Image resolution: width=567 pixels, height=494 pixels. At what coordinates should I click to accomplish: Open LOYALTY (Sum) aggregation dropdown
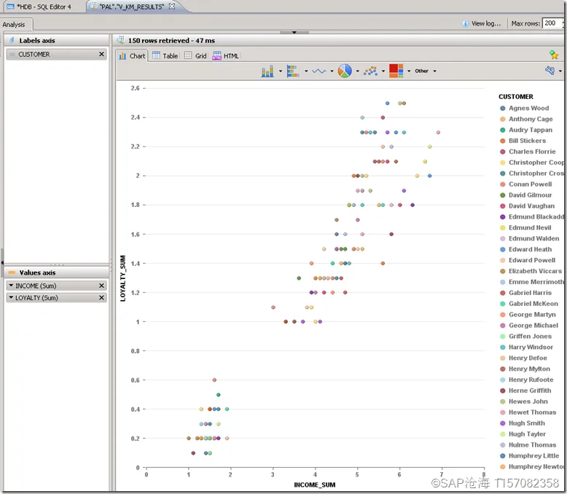11,297
